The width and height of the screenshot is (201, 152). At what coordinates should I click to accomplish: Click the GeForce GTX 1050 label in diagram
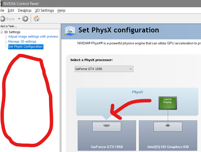coord(107,147)
